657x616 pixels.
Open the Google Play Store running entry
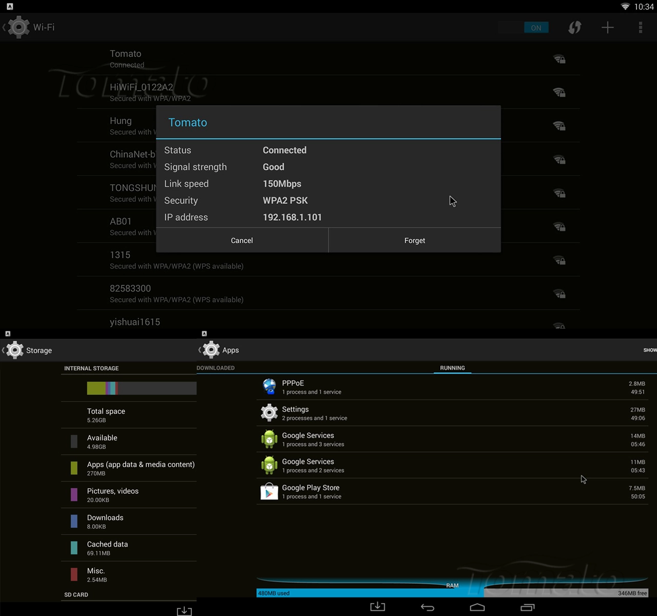click(x=452, y=491)
